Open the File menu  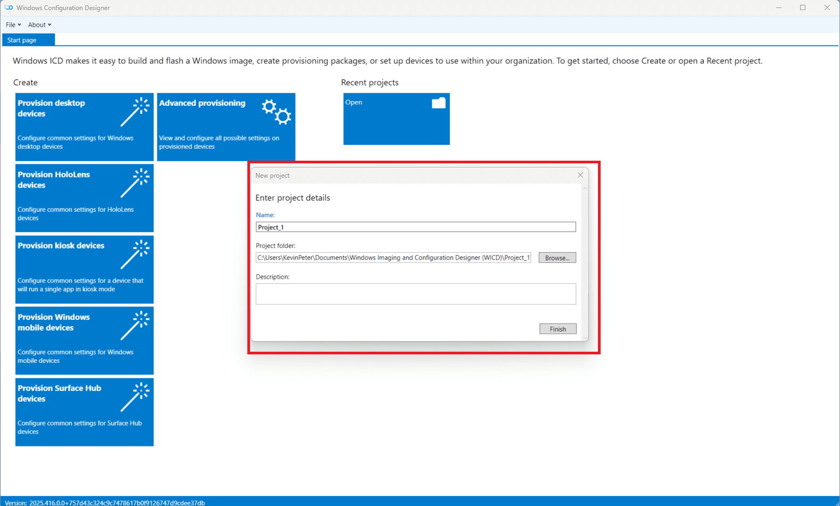[13, 25]
